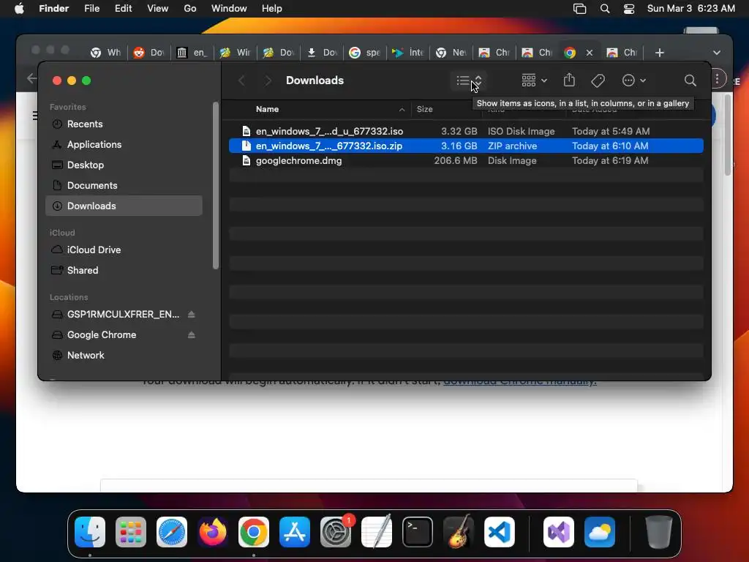Open System Settings from the Dock
Image resolution: width=749 pixels, height=562 pixels.
pos(335,532)
